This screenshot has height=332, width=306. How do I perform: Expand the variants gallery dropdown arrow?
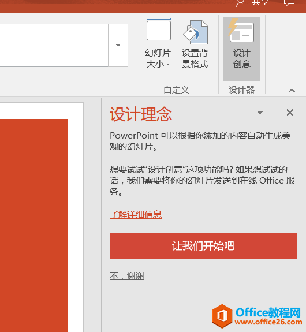coord(118,45)
